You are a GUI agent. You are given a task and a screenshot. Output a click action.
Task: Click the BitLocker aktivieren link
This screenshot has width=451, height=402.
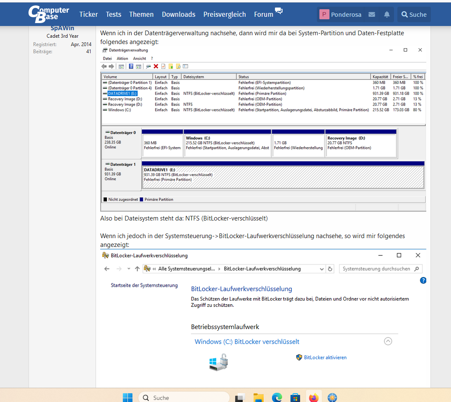click(x=325, y=358)
